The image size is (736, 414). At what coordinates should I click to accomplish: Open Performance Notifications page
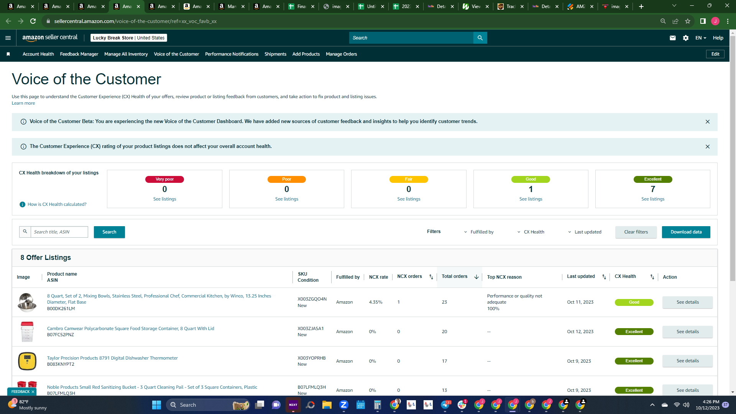point(232,54)
